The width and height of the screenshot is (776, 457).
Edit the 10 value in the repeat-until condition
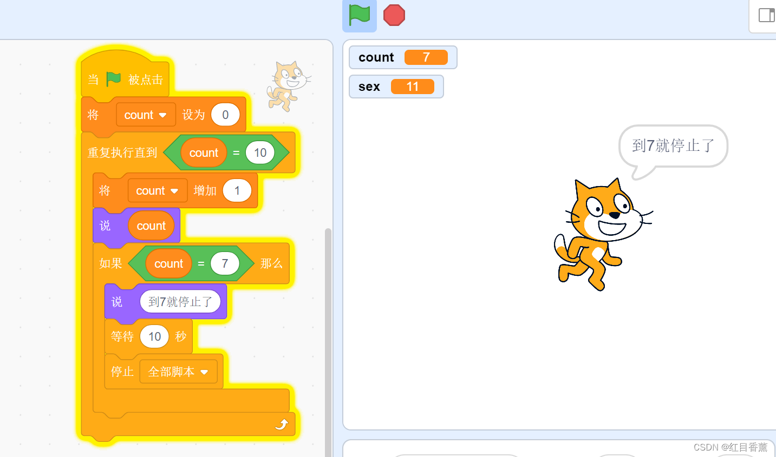(x=260, y=153)
